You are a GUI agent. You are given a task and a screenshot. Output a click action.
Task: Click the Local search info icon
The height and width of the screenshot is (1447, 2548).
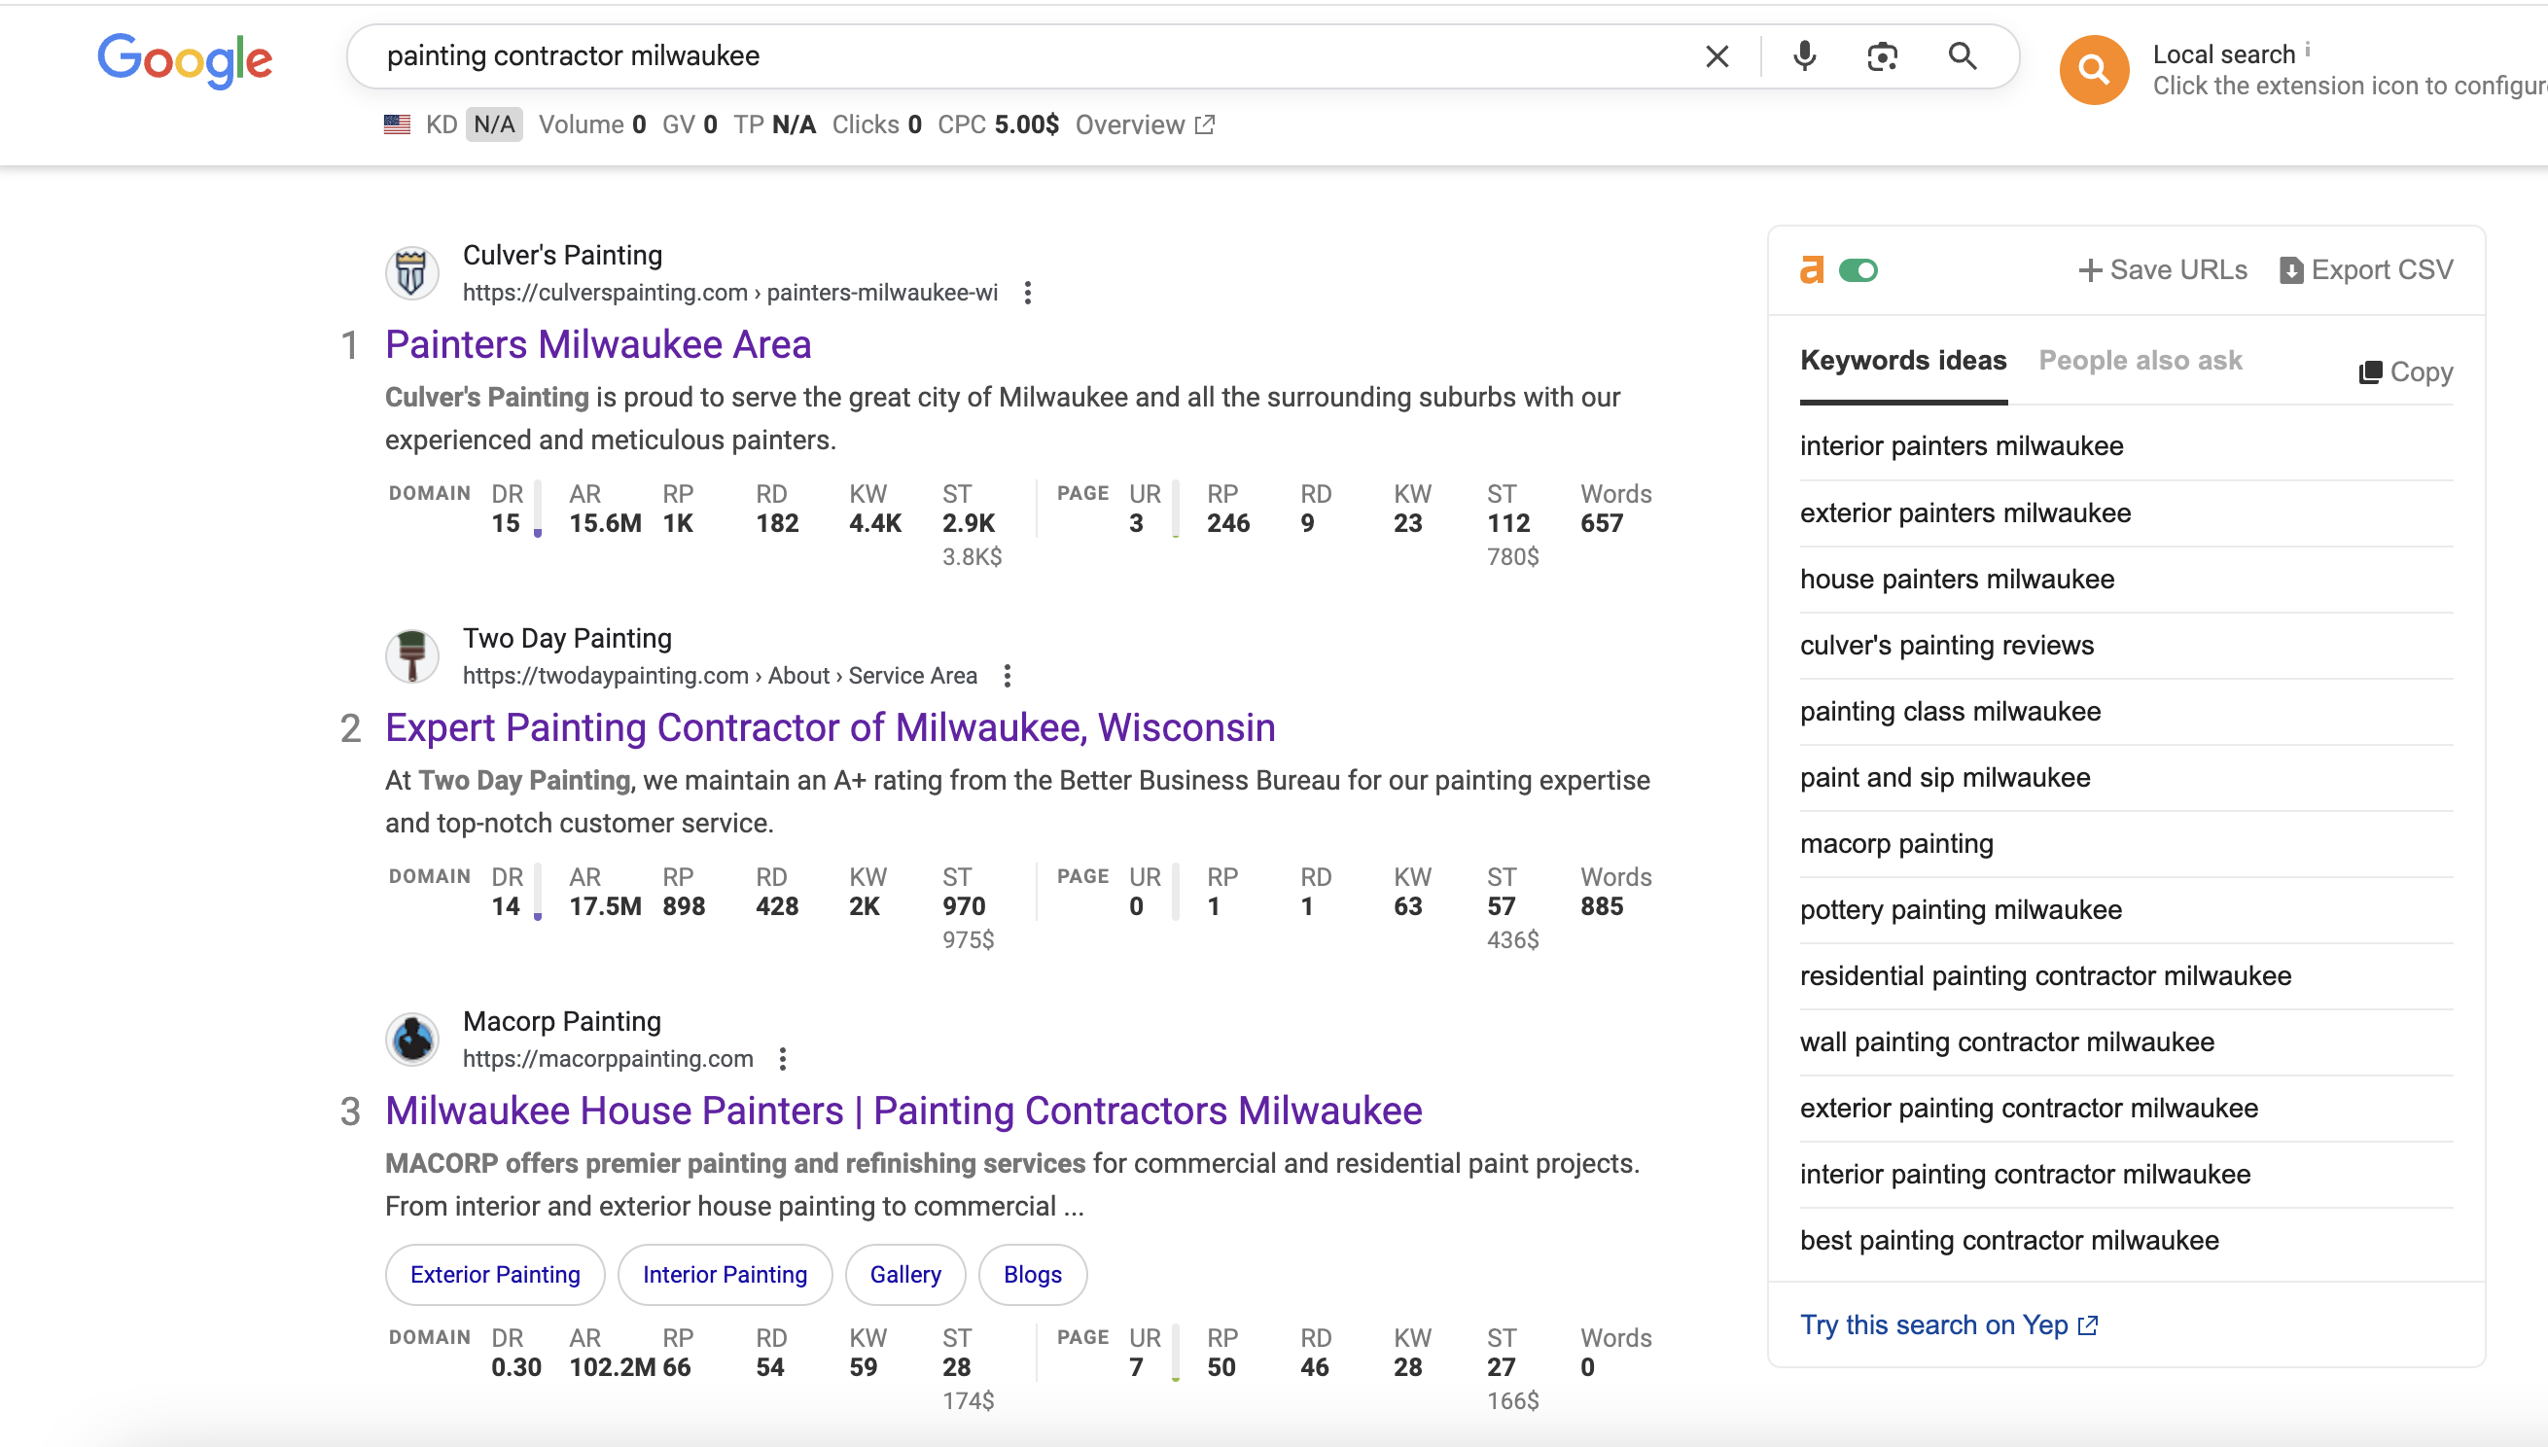pos(2308,50)
